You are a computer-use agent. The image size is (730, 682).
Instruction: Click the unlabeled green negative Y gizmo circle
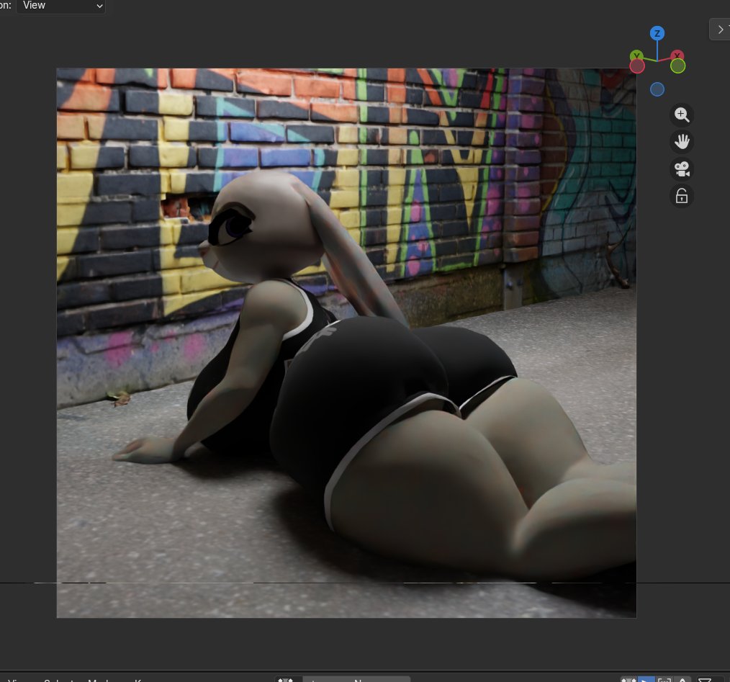(x=677, y=66)
